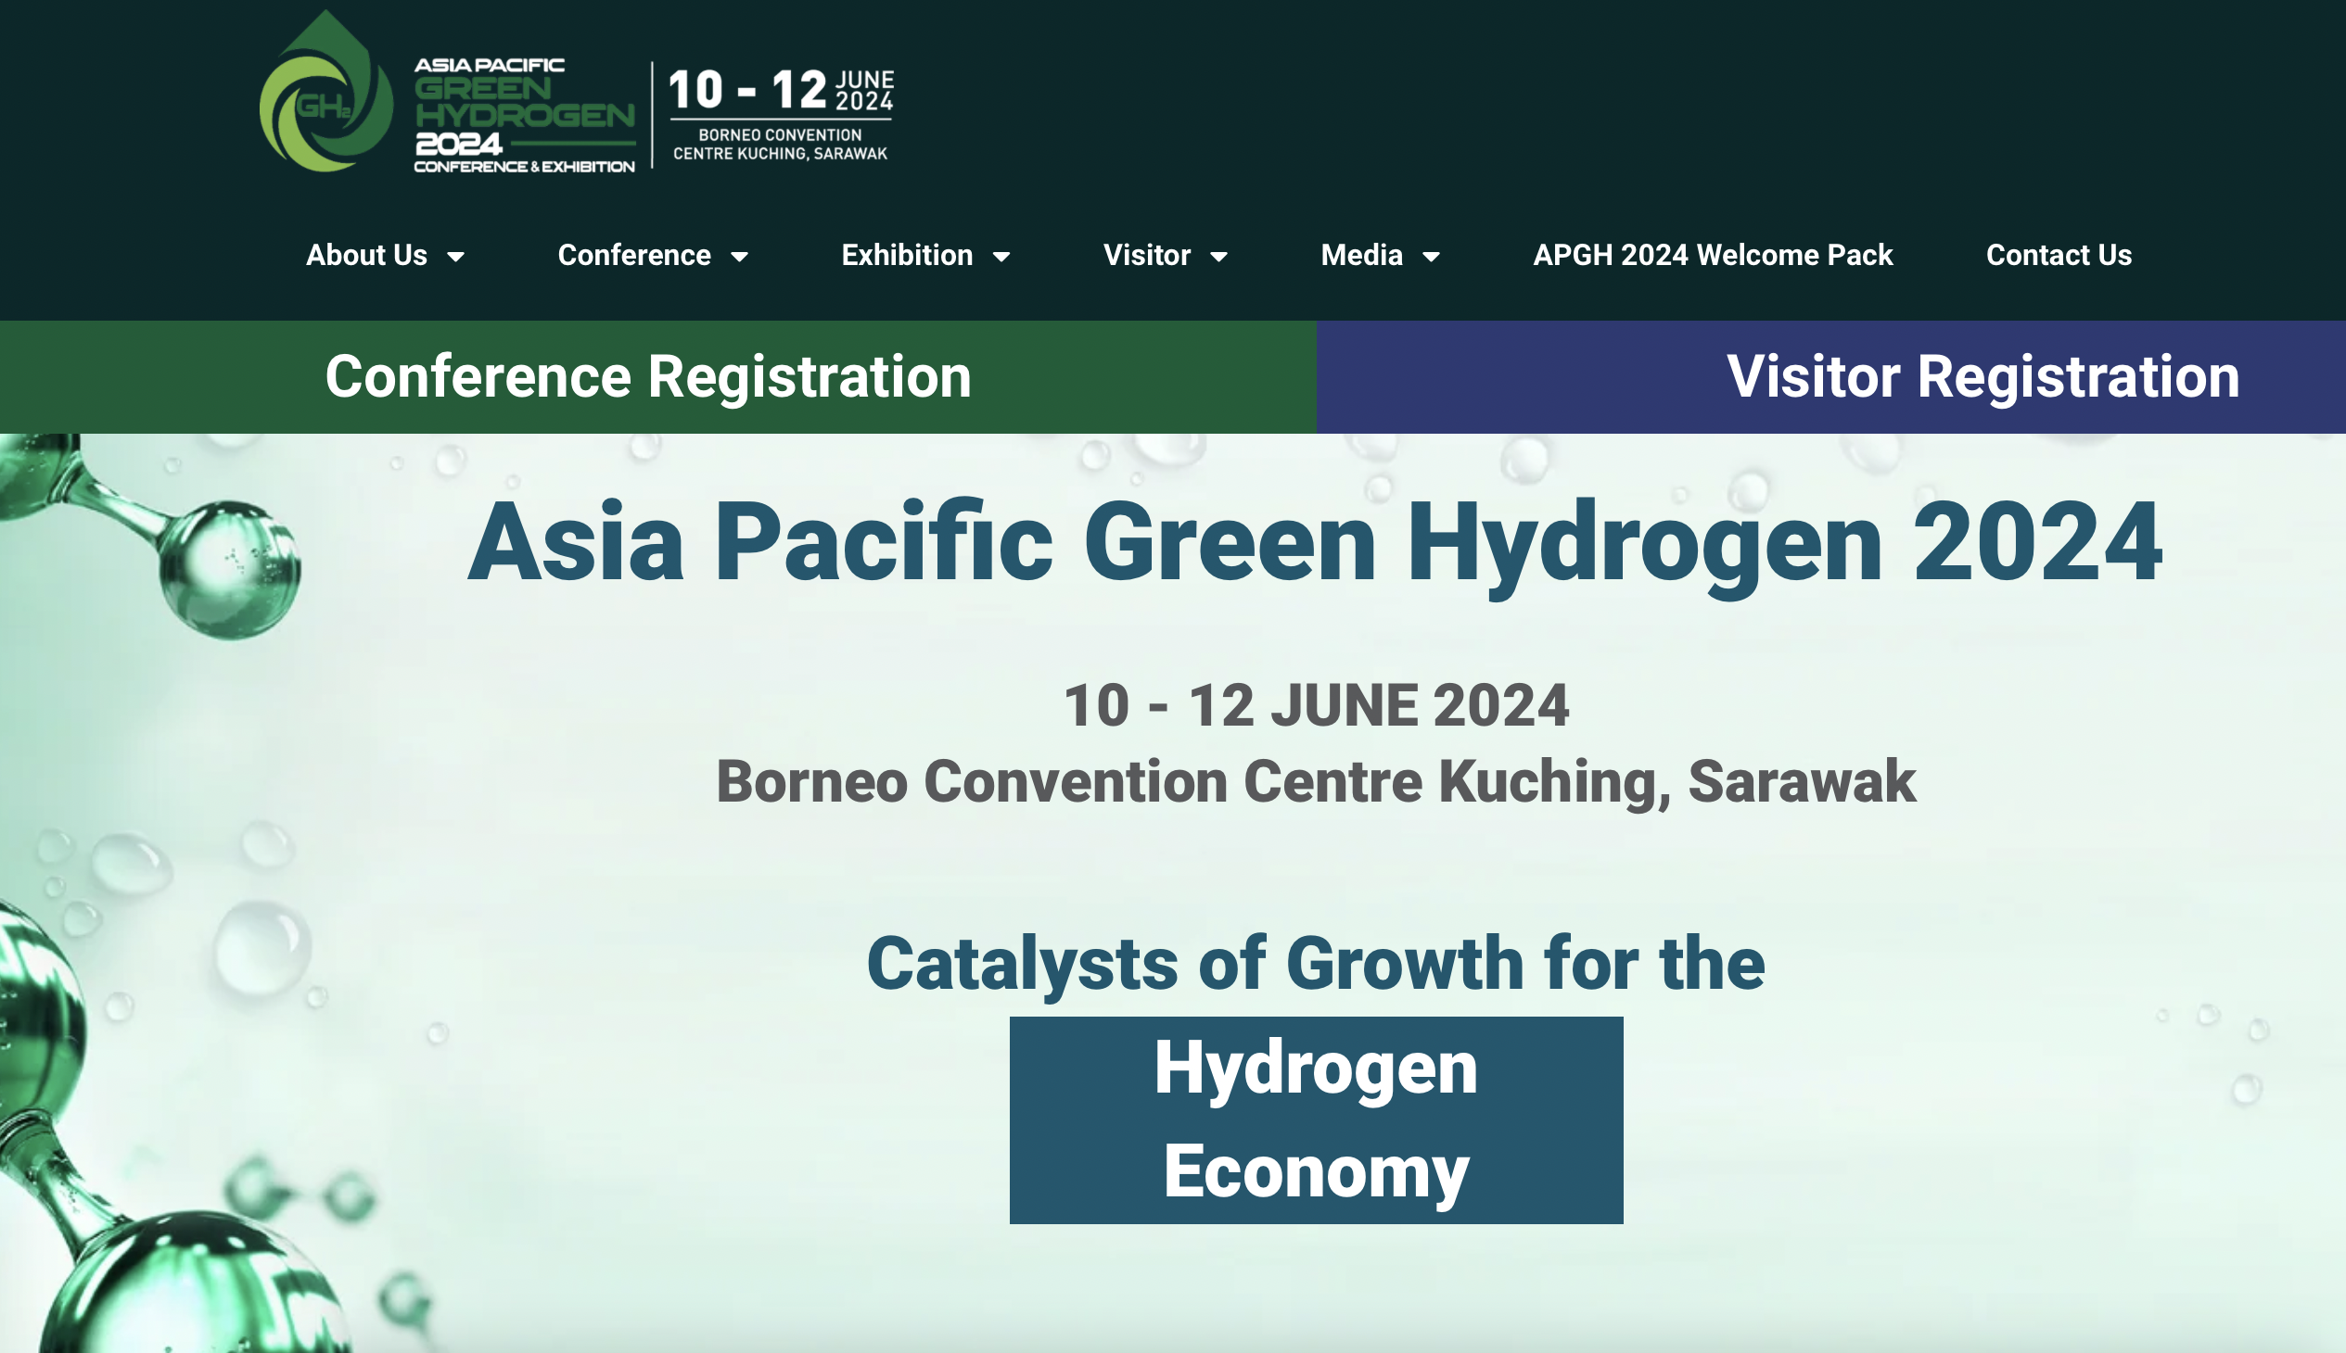Open the Contact Us page
Screen dimensions: 2346x1353
[2059, 255]
